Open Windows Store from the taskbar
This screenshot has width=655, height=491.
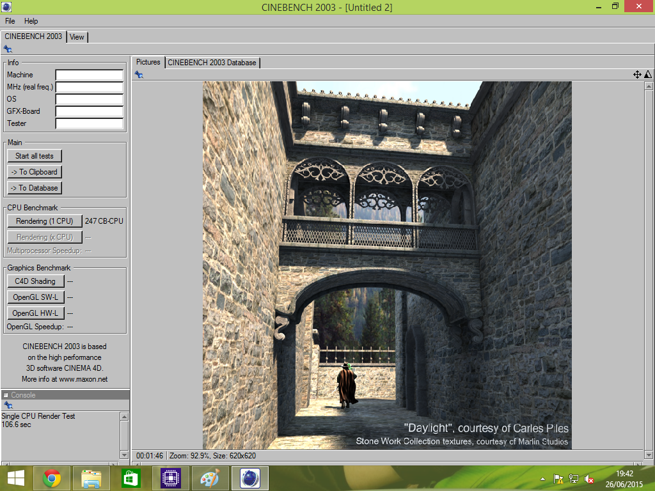point(130,478)
